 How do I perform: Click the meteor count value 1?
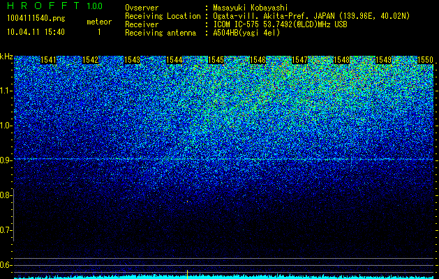pyautogui.click(x=99, y=32)
